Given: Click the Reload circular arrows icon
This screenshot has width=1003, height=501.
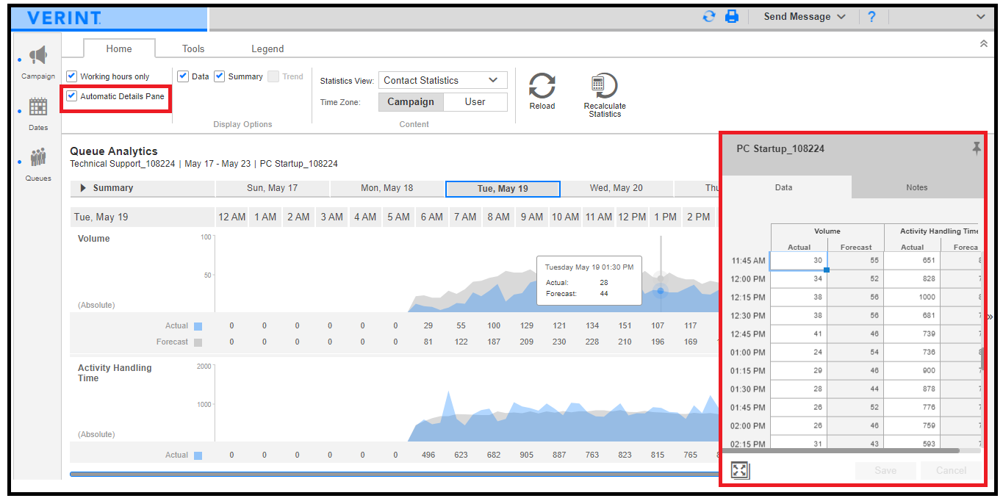Looking at the screenshot, I should 542,85.
